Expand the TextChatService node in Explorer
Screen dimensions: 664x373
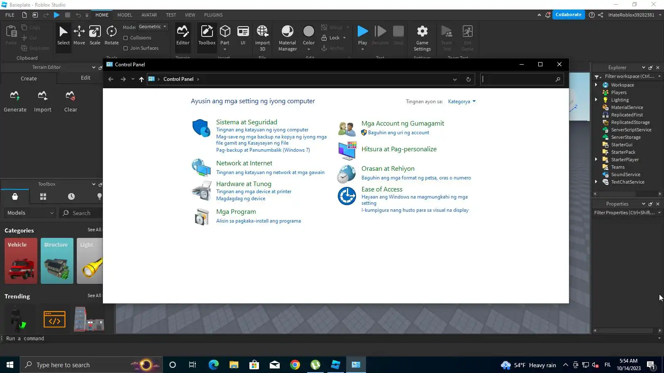[x=596, y=182]
